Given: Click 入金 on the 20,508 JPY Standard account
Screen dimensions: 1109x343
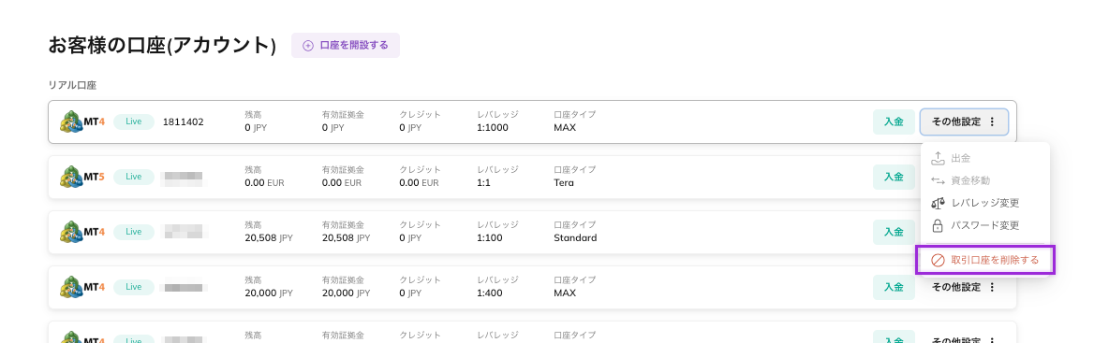Looking at the screenshot, I should [894, 232].
